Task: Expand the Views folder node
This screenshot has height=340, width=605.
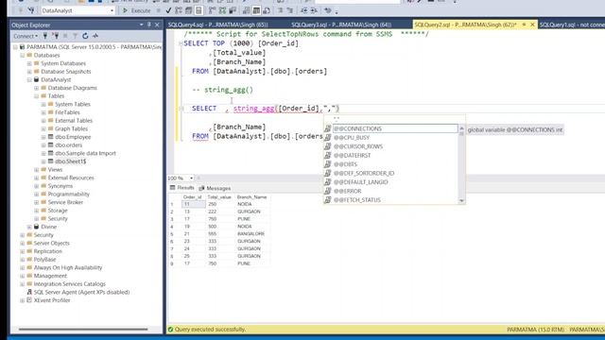Action: tap(36, 170)
